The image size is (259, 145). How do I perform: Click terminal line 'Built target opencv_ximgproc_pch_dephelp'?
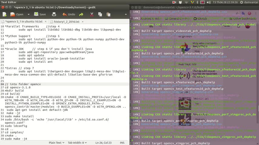176,143
